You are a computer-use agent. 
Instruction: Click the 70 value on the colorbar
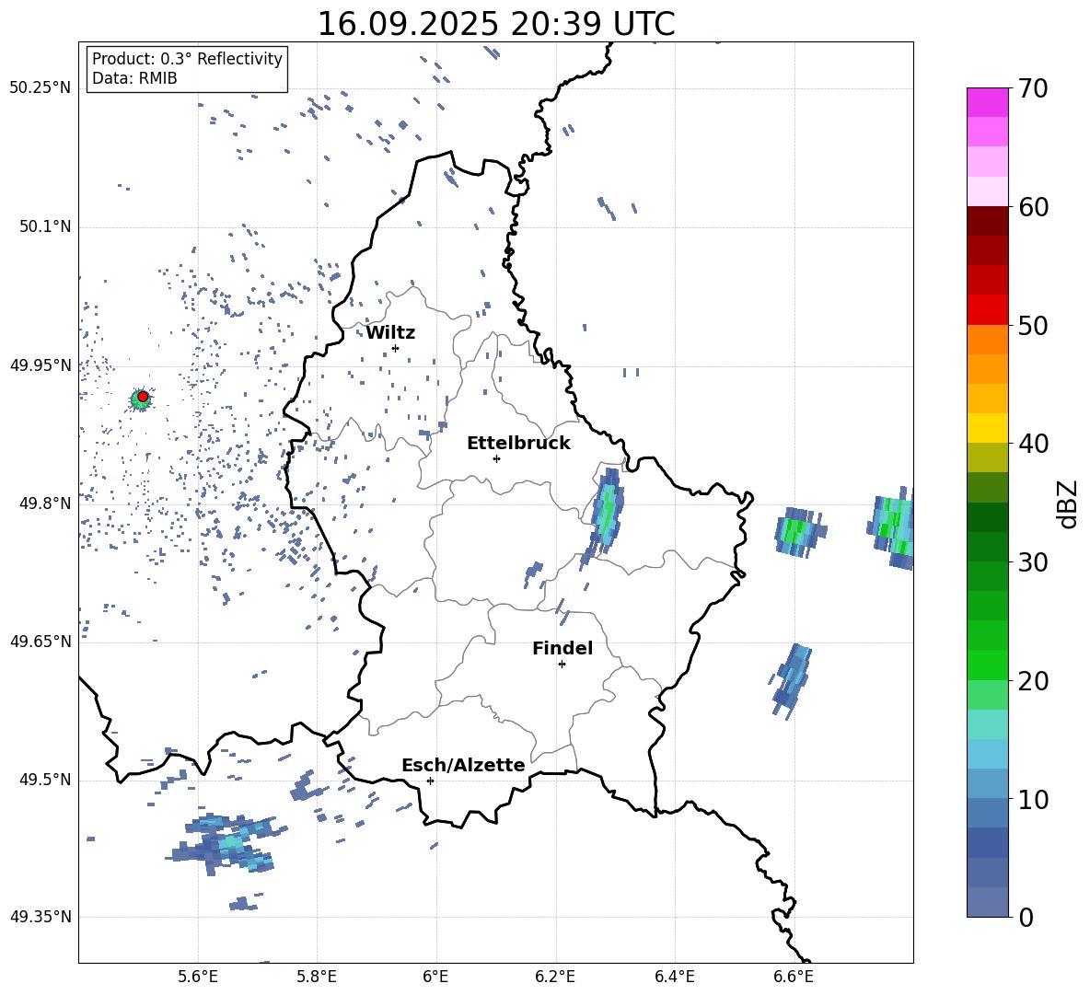[1033, 89]
